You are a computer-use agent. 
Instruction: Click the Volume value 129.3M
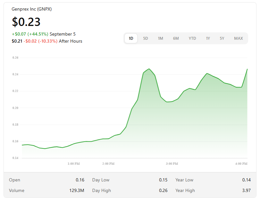click(x=77, y=190)
